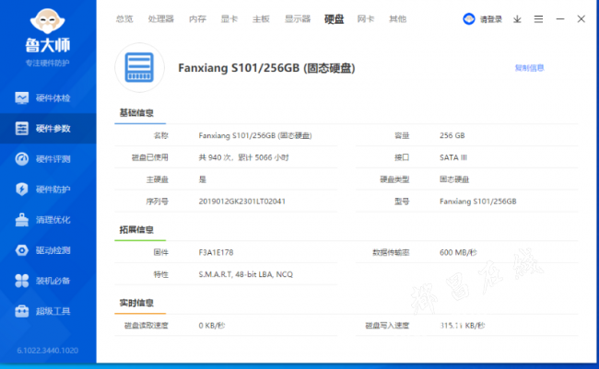Click version number 6.1022.3440.1020
The width and height of the screenshot is (599, 369).
(48, 351)
